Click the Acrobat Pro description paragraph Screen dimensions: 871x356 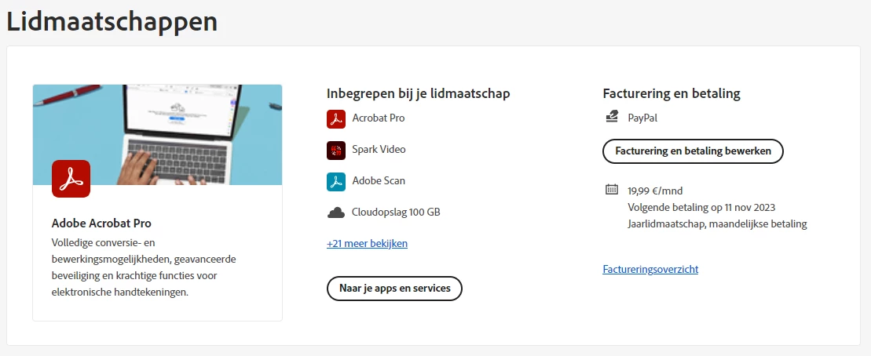tap(144, 267)
